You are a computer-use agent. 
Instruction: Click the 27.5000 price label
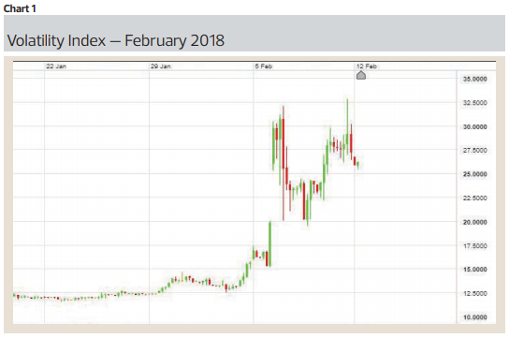pyautogui.click(x=475, y=151)
